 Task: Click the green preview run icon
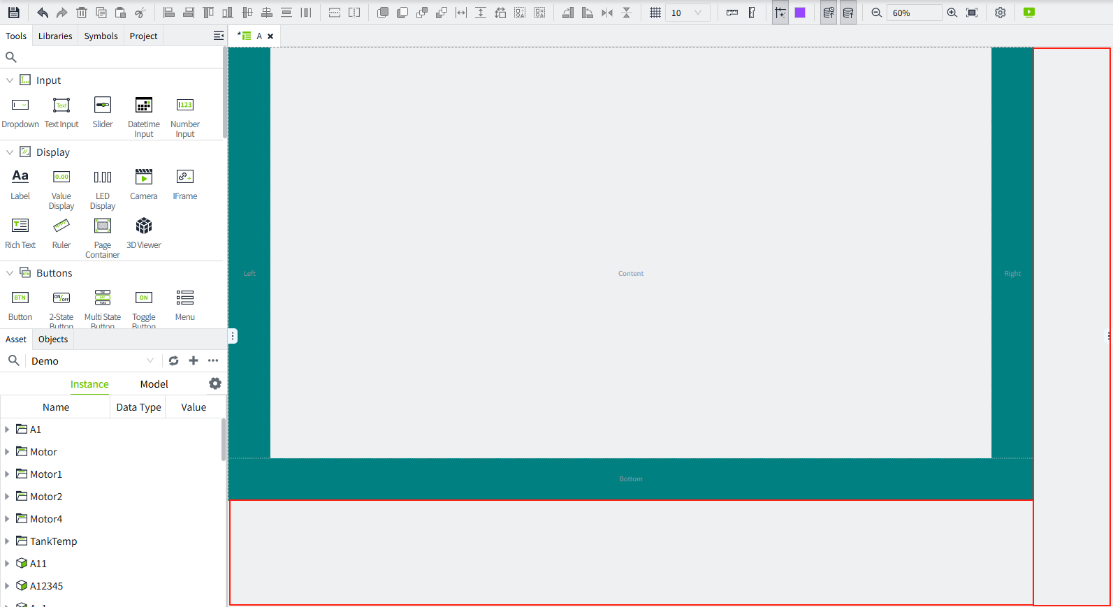[x=1028, y=13]
